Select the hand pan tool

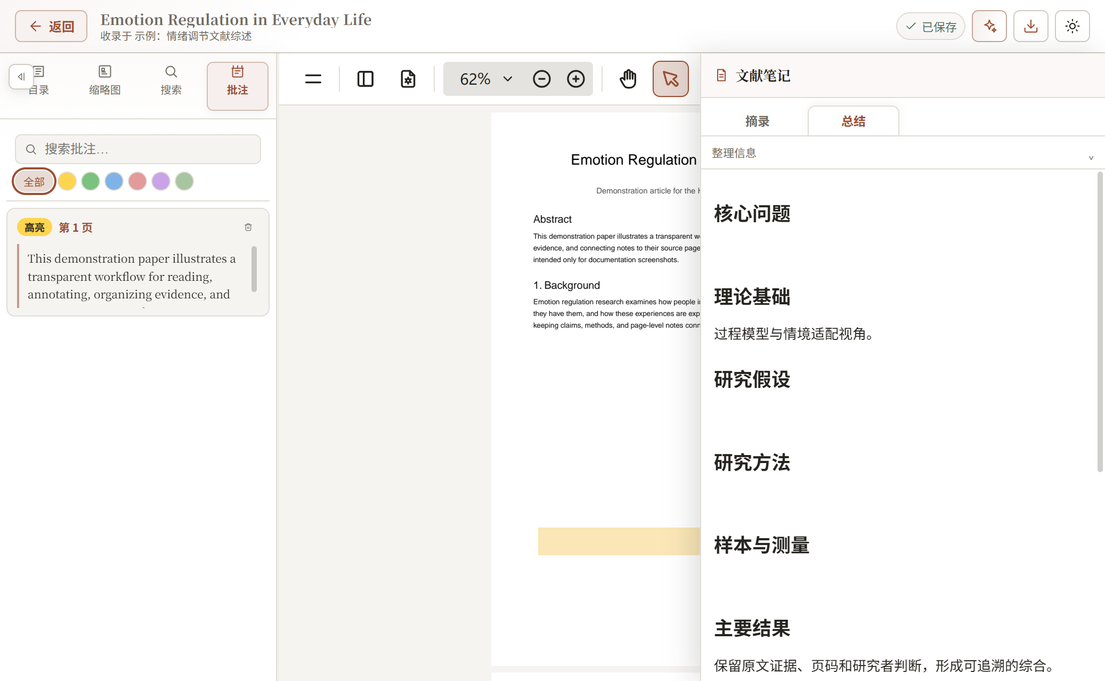coord(628,79)
